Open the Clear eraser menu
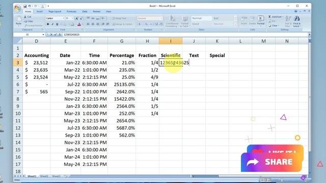This screenshot has height=183, width=326. 274,26
